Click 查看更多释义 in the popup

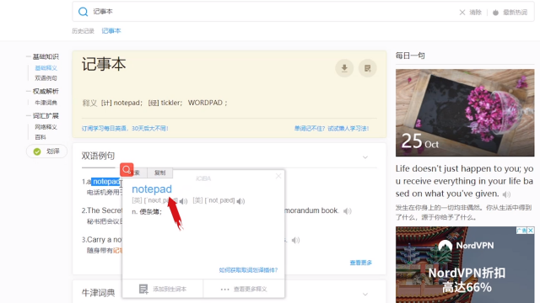pos(244,289)
